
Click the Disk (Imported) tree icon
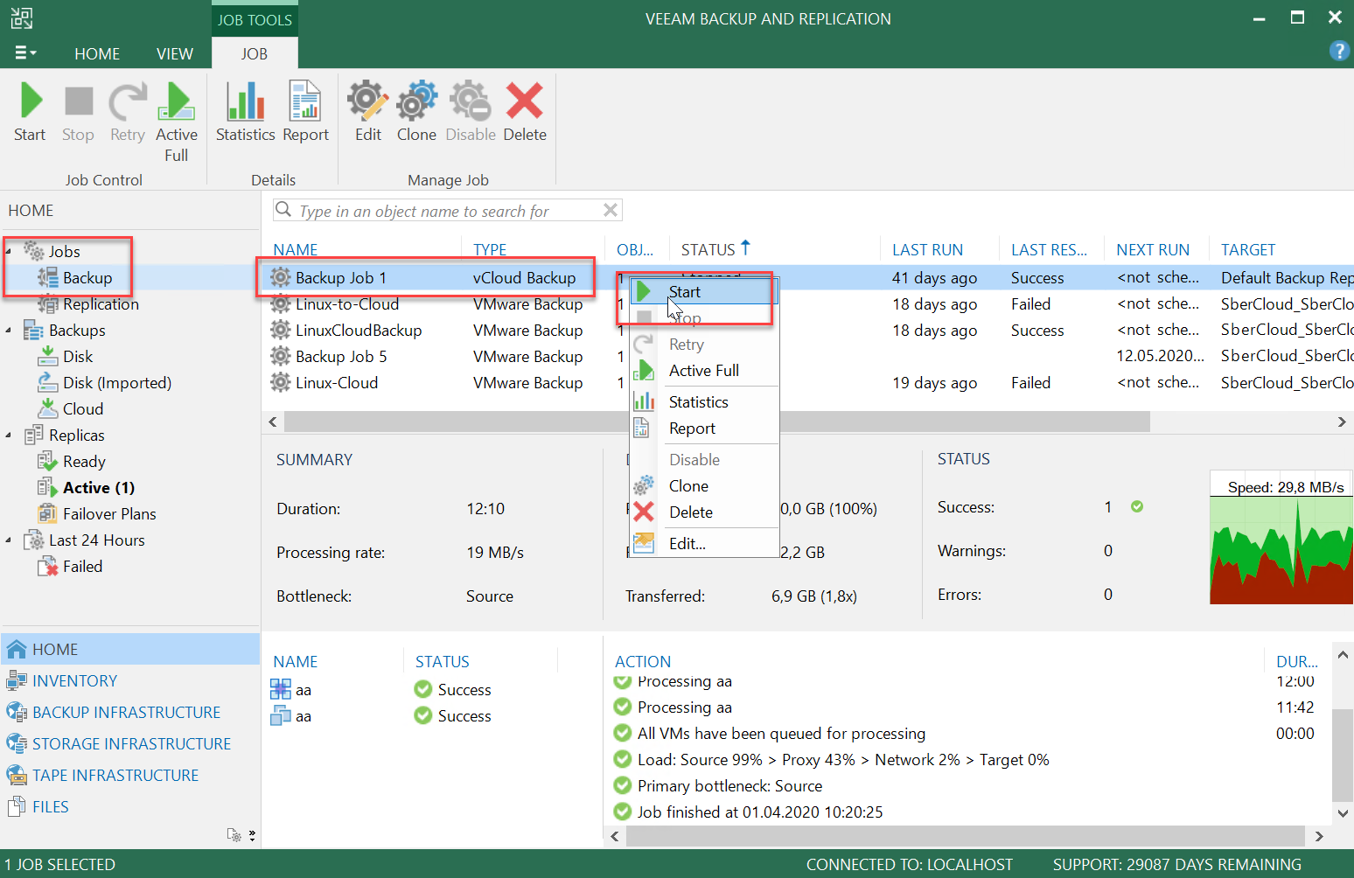pos(47,383)
